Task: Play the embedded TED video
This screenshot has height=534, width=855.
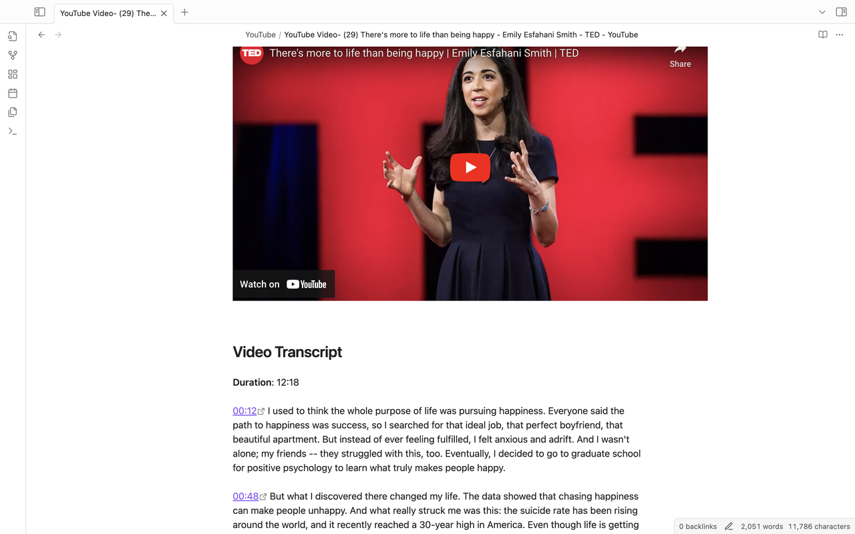Action: tap(470, 168)
